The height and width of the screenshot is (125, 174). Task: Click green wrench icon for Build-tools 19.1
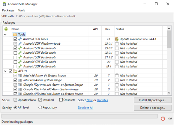pyautogui.click(x=20, y=66)
